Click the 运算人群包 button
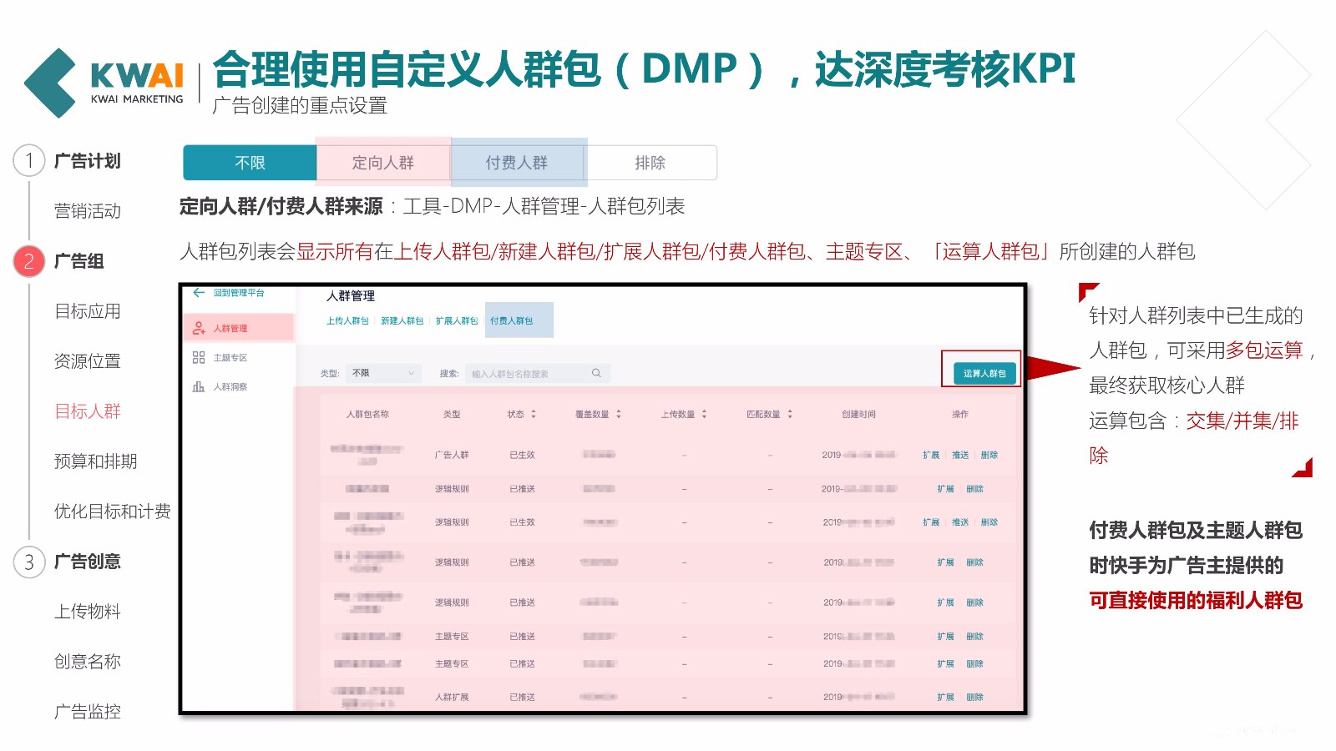1336x751 pixels. [x=984, y=373]
